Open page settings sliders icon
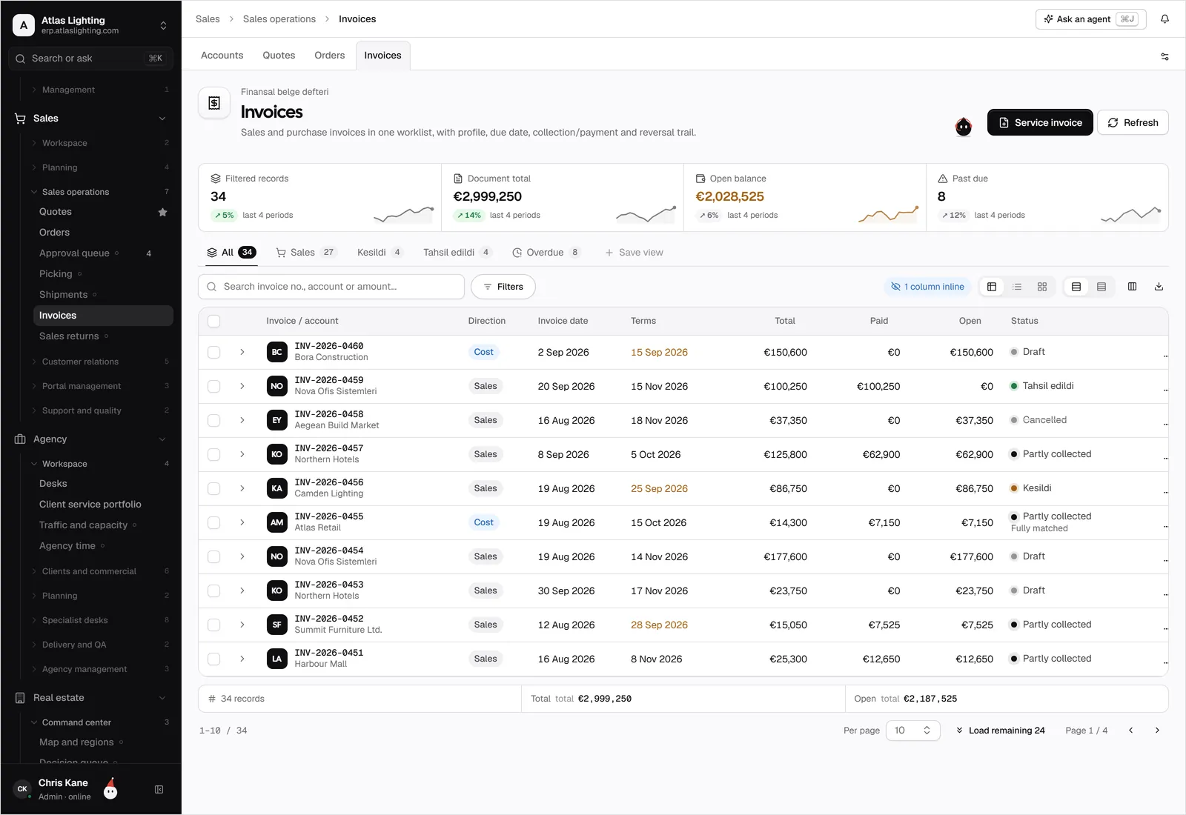 pyautogui.click(x=1165, y=56)
